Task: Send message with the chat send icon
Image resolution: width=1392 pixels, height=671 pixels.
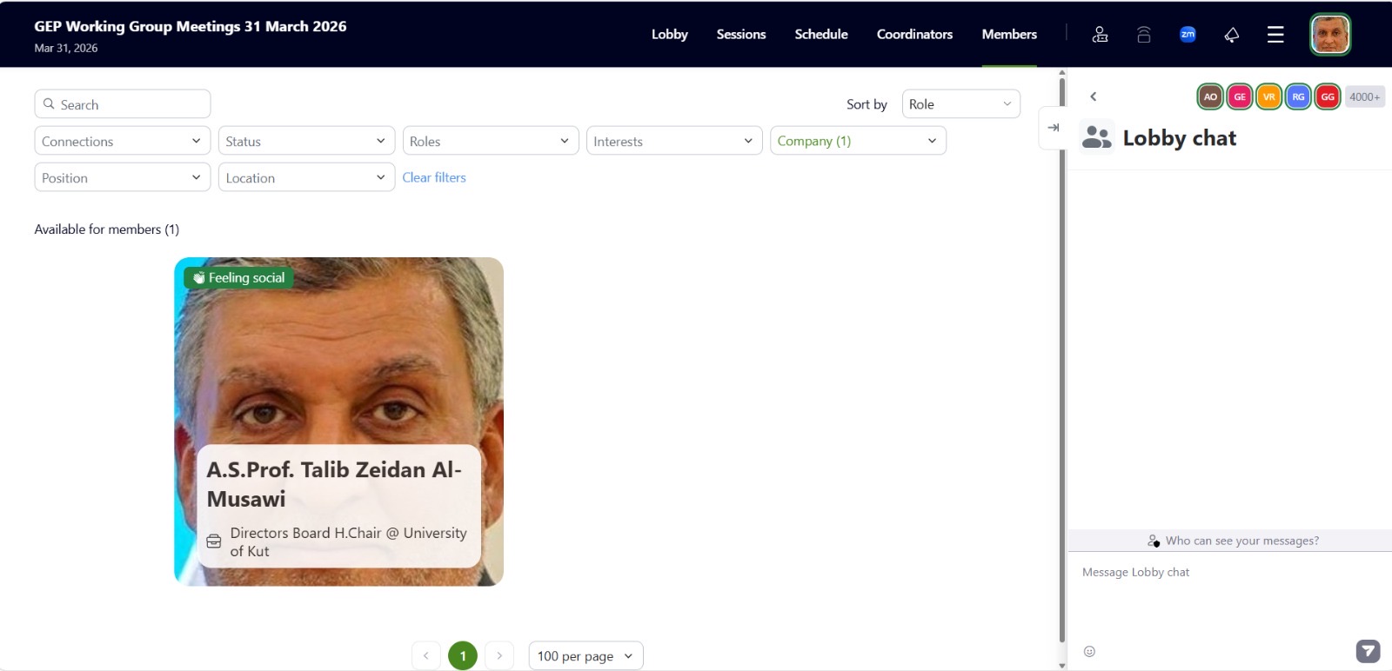Action: [x=1368, y=651]
